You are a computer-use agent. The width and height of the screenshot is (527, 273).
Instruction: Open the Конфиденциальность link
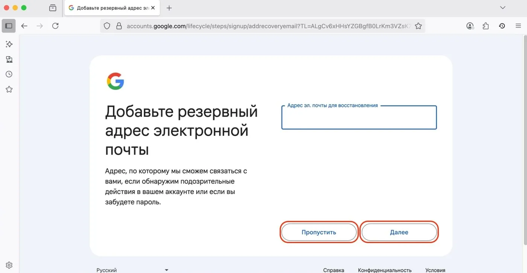(385, 270)
